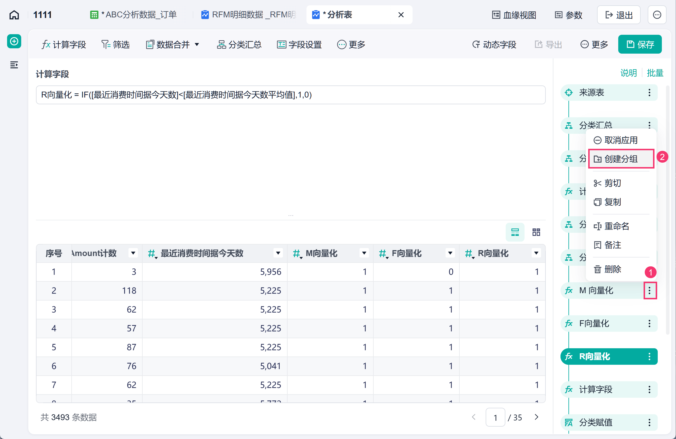Image resolution: width=676 pixels, height=439 pixels.
Task: Click the green 保存 save button
Action: tap(640, 44)
